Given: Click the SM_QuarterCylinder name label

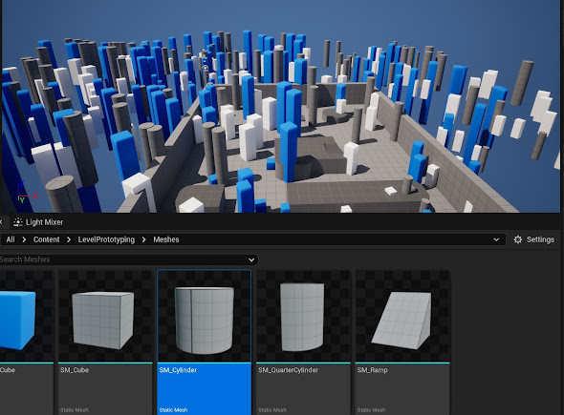Looking at the screenshot, I should [x=288, y=370].
